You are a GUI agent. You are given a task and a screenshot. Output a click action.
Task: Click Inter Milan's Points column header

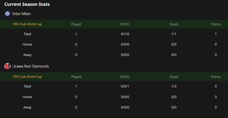click(216, 24)
